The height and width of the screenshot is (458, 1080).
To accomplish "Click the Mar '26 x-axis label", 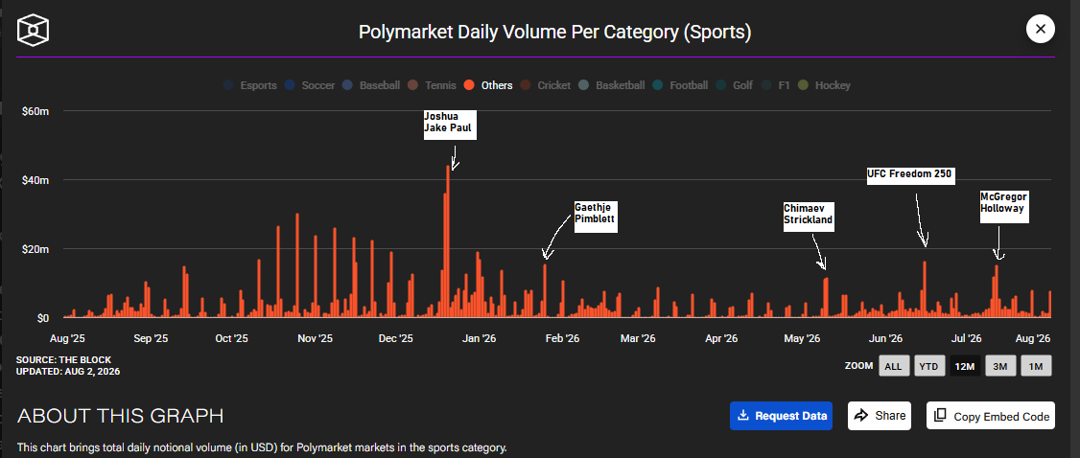I will click(638, 338).
